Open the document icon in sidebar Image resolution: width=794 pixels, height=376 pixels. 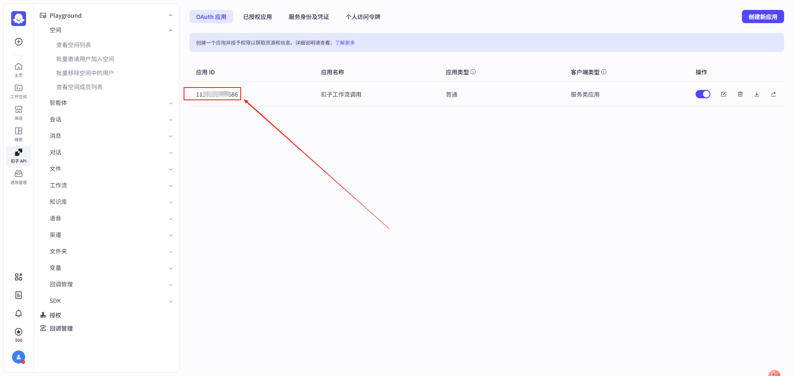coord(19,295)
